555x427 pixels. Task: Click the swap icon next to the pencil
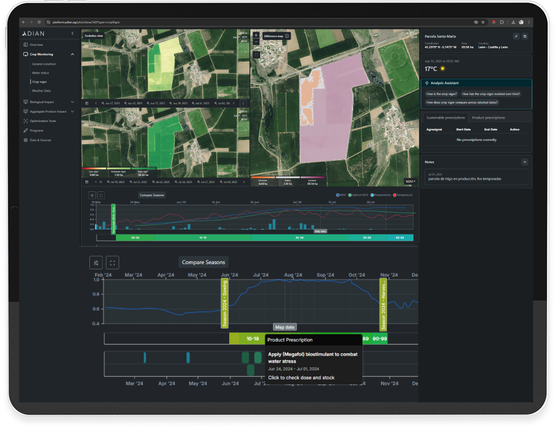(x=525, y=36)
